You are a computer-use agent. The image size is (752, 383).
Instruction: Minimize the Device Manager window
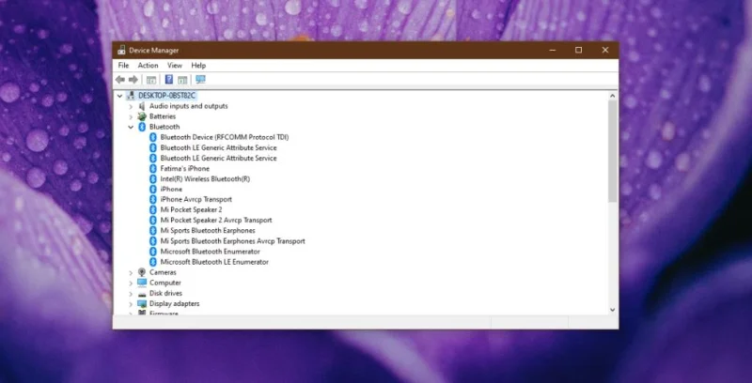pos(553,50)
